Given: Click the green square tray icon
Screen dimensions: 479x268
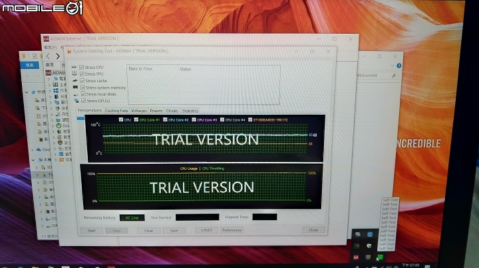Looking at the screenshot, I should [x=381, y=257].
